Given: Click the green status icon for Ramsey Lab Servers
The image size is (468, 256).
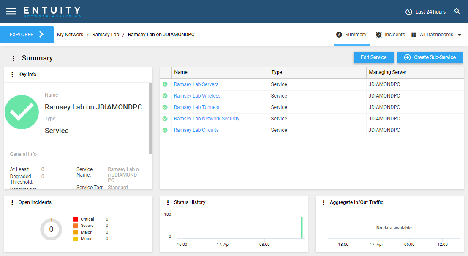Looking at the screenshot, I should (x=165, y=84).
